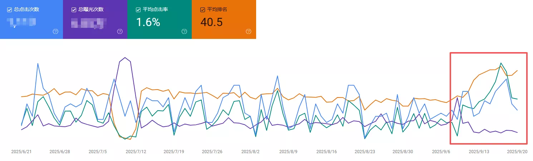Click the 2025/8/9 axis date
This screenshot has height=161, width=533.
click(288, 152)
